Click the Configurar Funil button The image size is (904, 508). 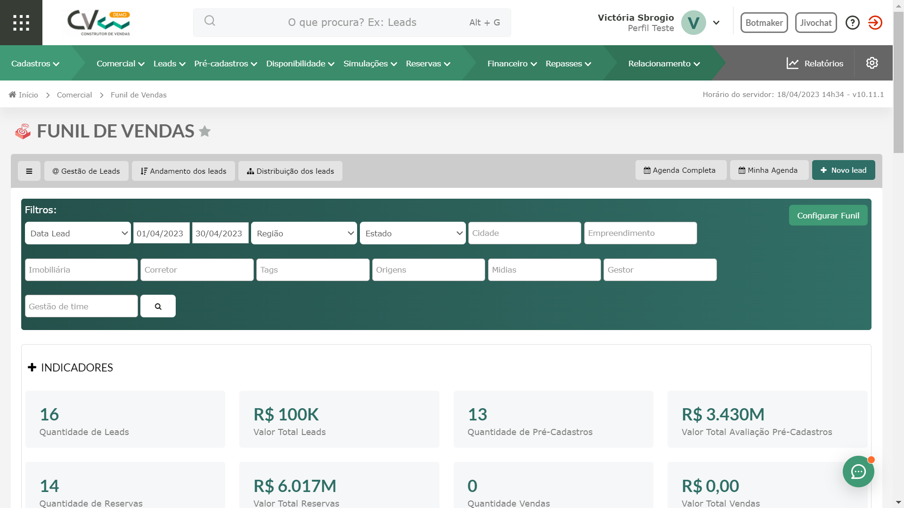(828, 216)
